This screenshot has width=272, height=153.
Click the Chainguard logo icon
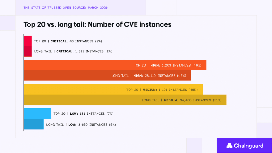click(x=229, y=146)
